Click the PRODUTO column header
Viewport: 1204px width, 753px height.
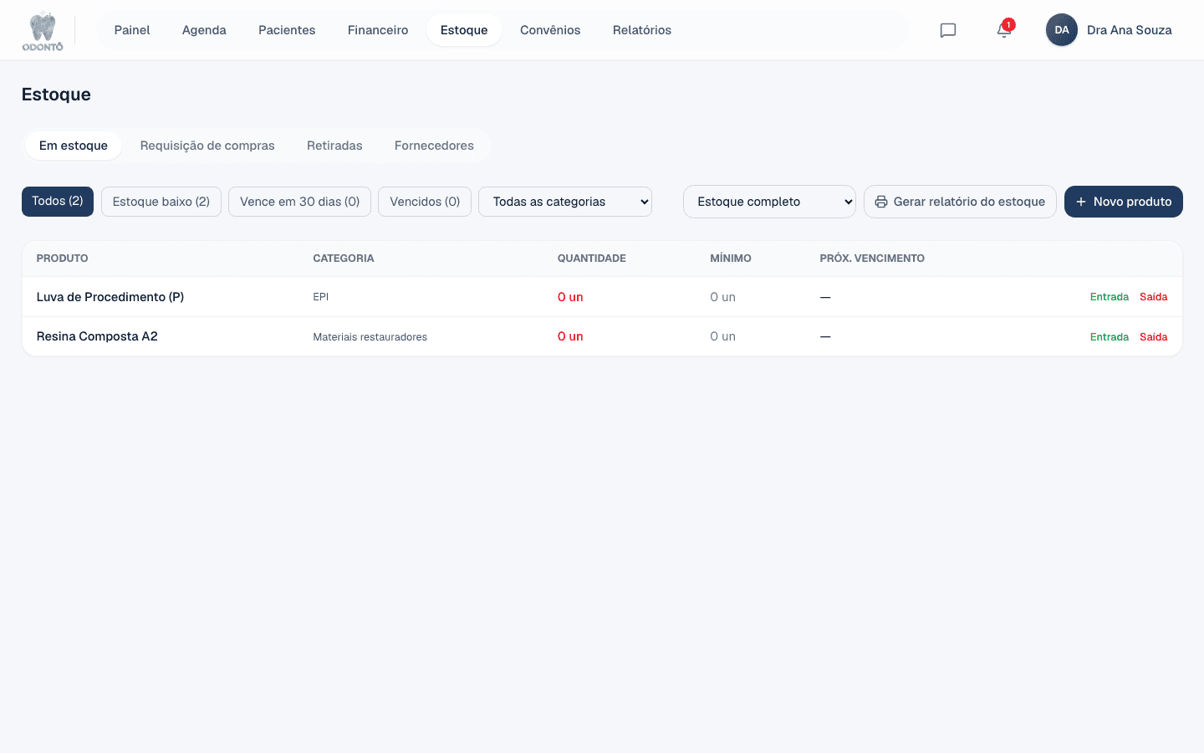click(x=63, y=259)
